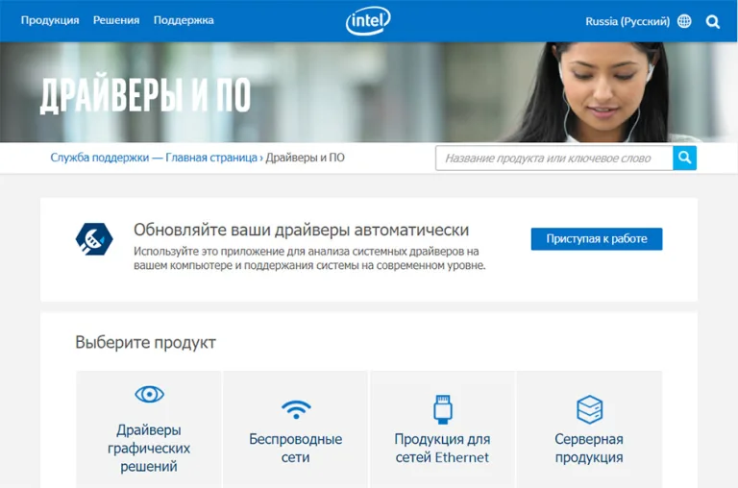Open Драйверы графических решений category
Viewport: 738px width, 488px height.
(149, 428)
